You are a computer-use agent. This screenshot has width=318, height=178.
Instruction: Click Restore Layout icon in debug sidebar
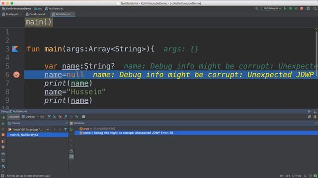3,161
